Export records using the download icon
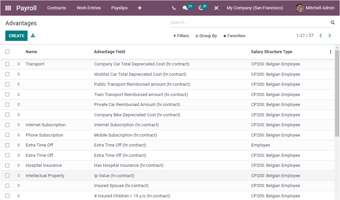340x200 pixels. pyautogui.click(x=33, y=35)
